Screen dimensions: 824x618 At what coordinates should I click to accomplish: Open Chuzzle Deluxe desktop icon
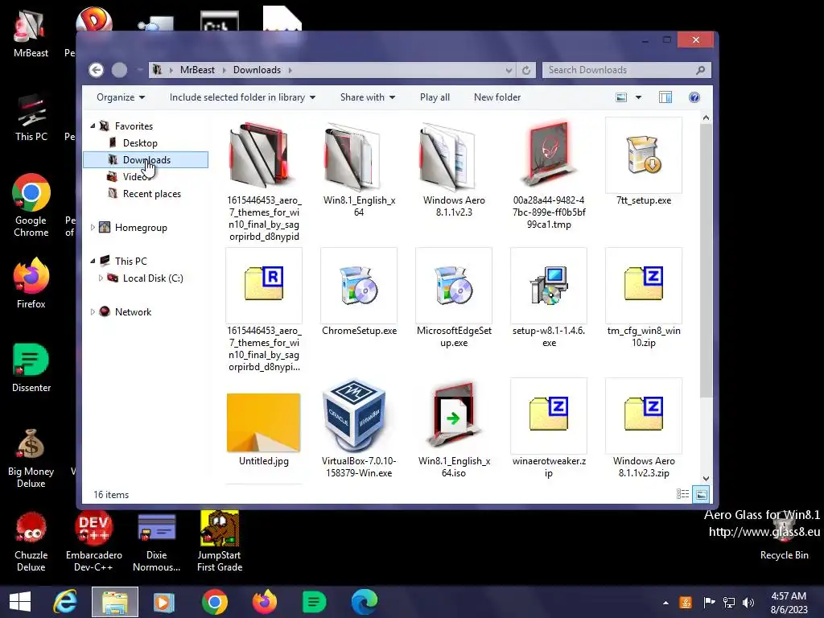coord(31,542)
